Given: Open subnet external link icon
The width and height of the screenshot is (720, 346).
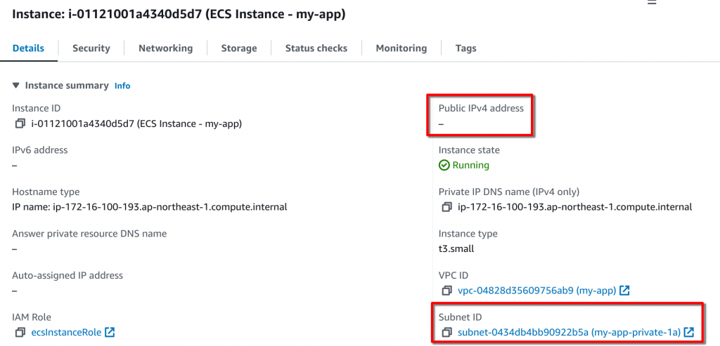Looking at the screenshot, I should (x=688, y=332).
